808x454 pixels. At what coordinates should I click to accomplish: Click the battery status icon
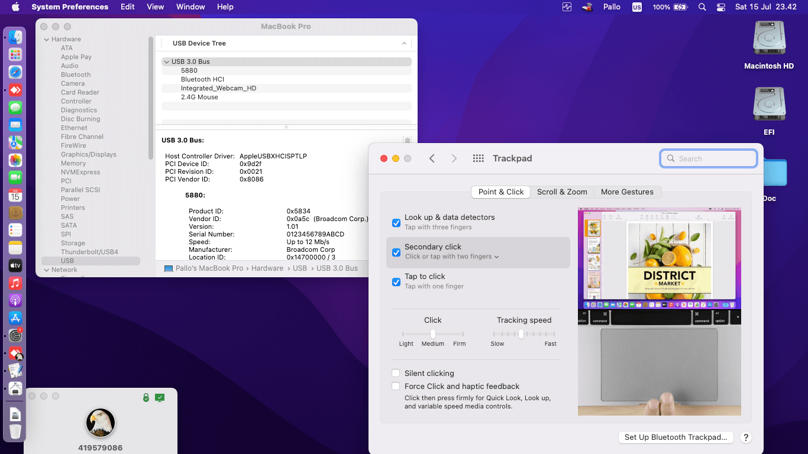tap(680, 7)
